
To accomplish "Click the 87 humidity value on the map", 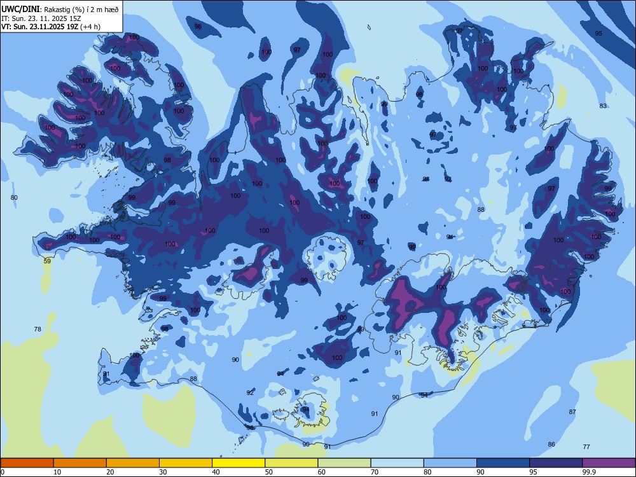I will [x=572, y=411].
